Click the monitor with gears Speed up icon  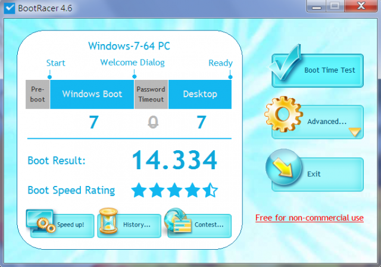[x=41, y=221]
